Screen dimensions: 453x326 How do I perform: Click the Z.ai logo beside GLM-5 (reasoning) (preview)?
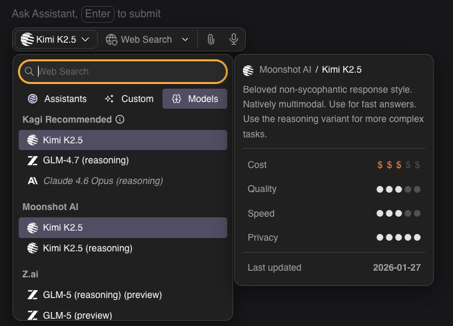coord(33,295)
